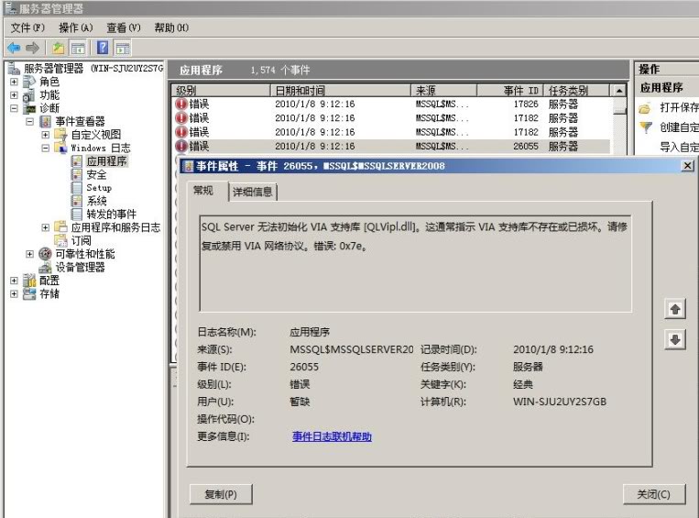Open the 操作(A) menu
The image size is (699, 518).
[x=76, y=28]
